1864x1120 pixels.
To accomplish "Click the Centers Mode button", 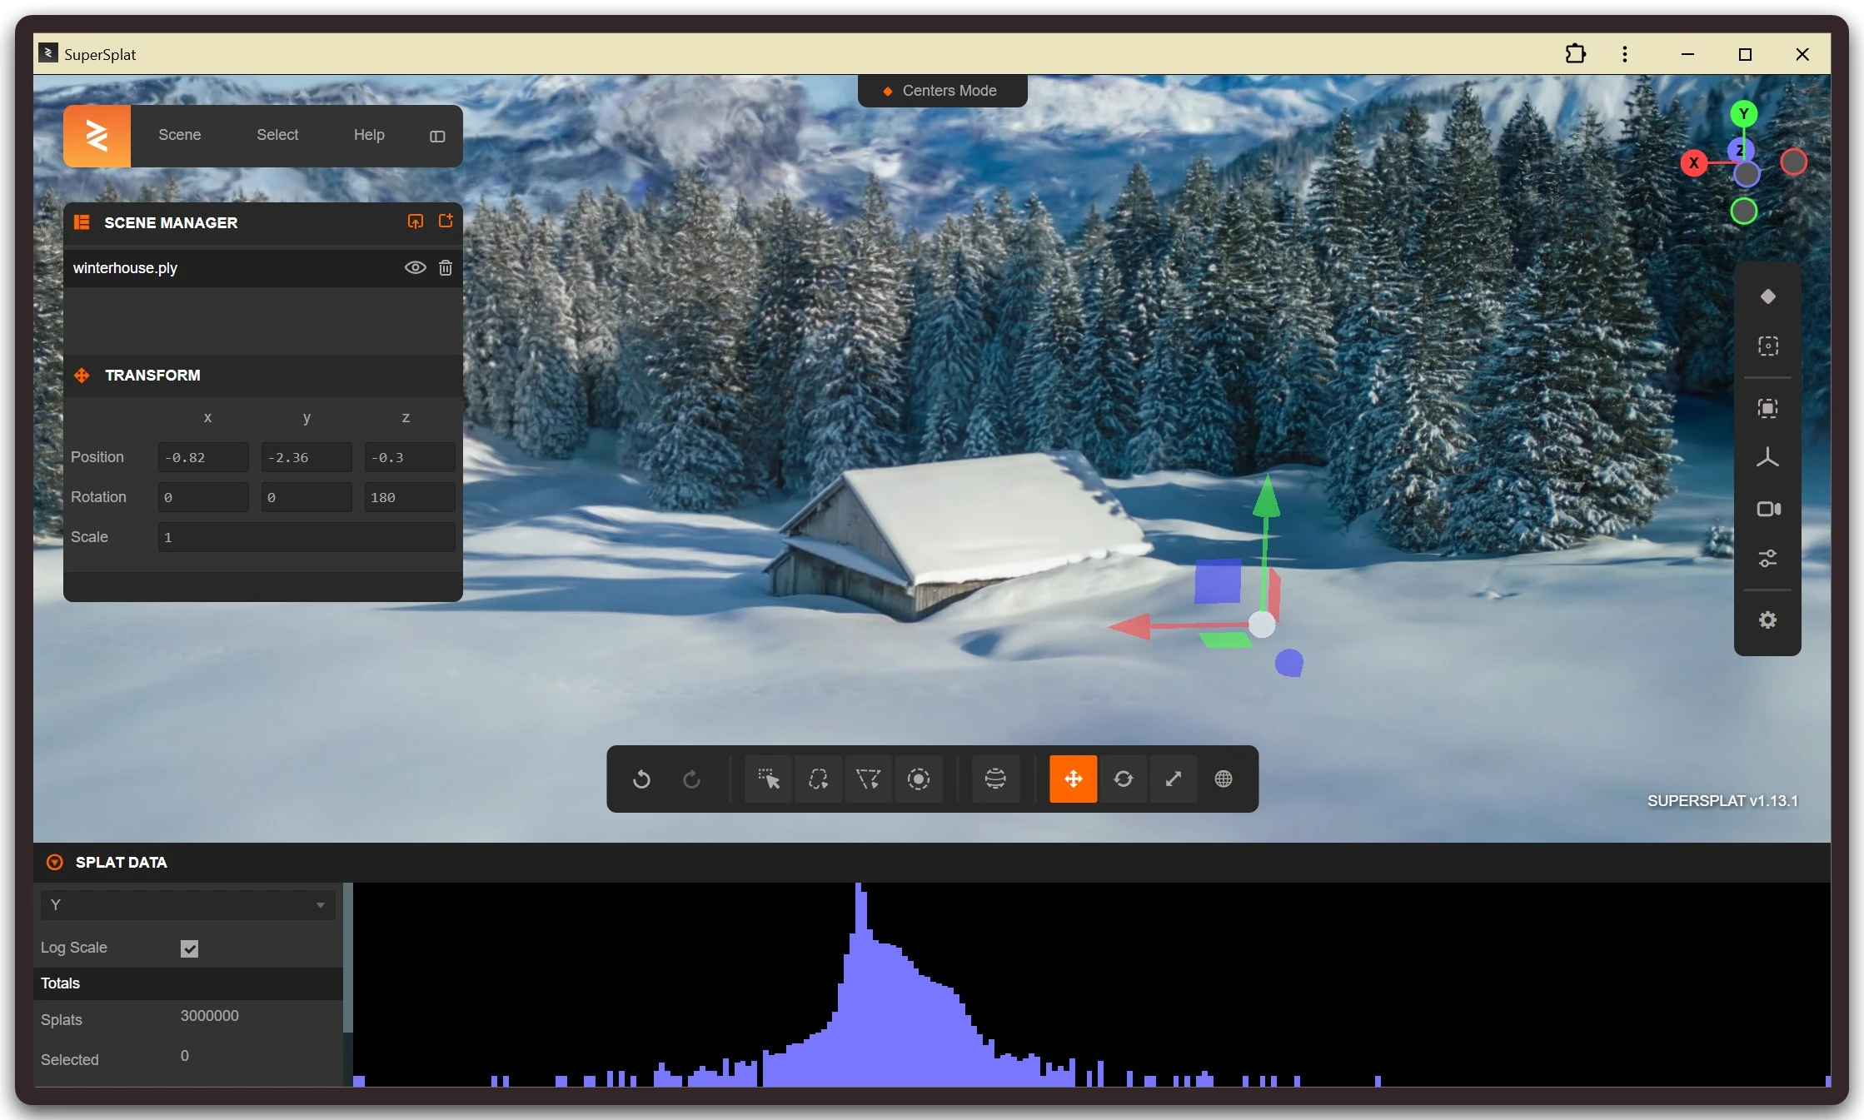I will tap(942, 91).
